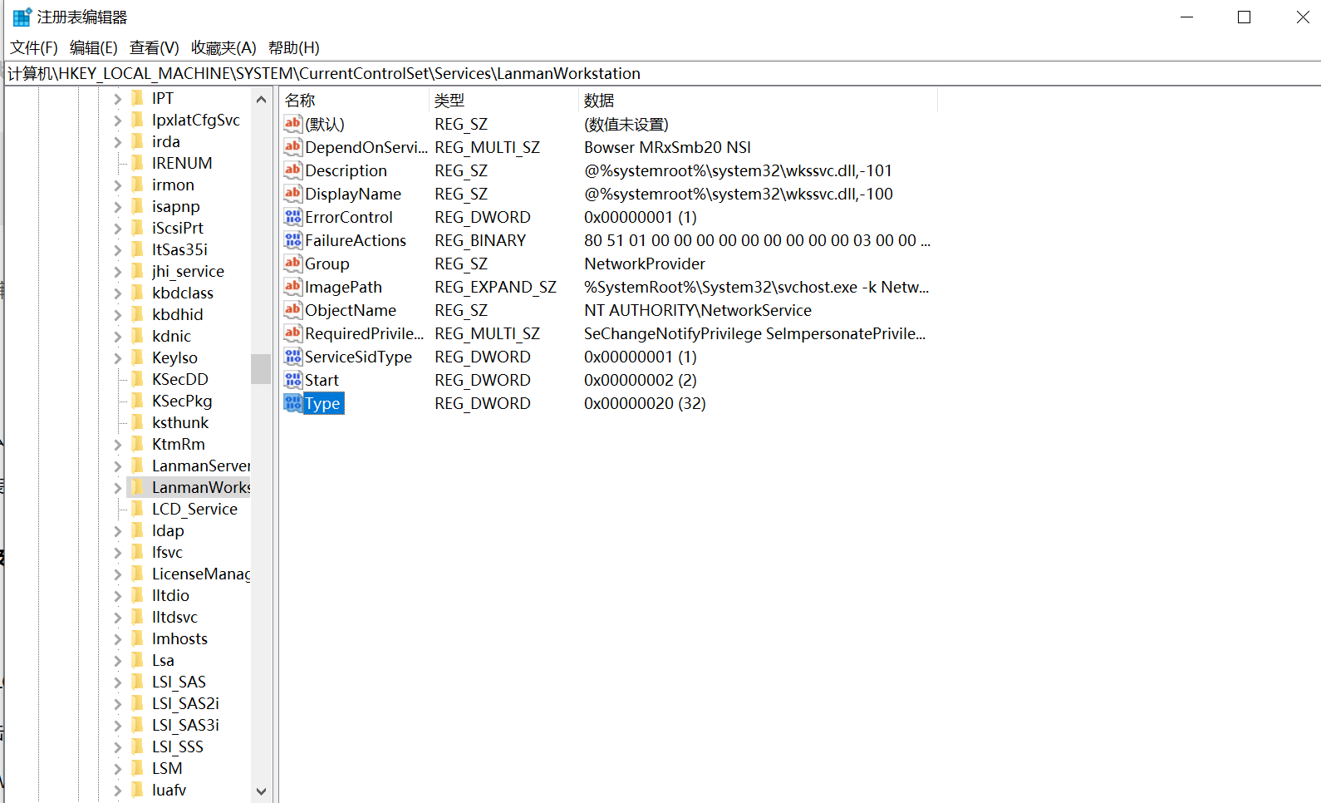Select the string icon beside Description
1321x803 pixels.
click(x=292, y=170)
